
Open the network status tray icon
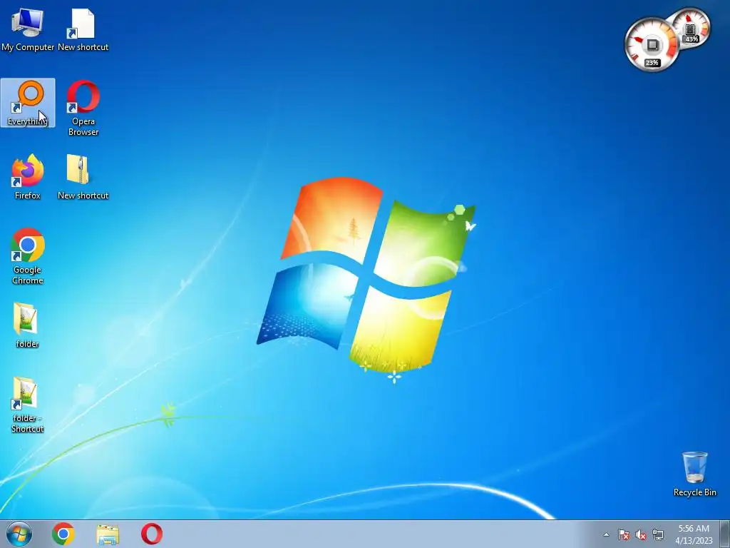(658, 534)
